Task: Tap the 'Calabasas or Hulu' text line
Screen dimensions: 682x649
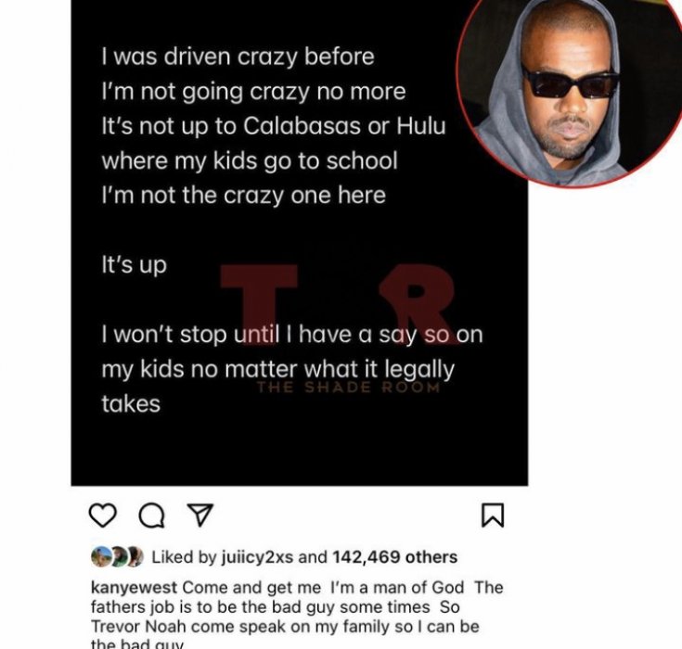Action: [274, 126]
